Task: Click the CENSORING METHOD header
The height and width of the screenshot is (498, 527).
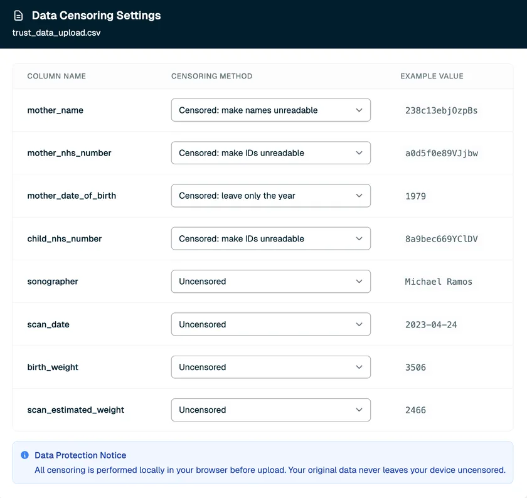Action: click(x=212, y=77)
